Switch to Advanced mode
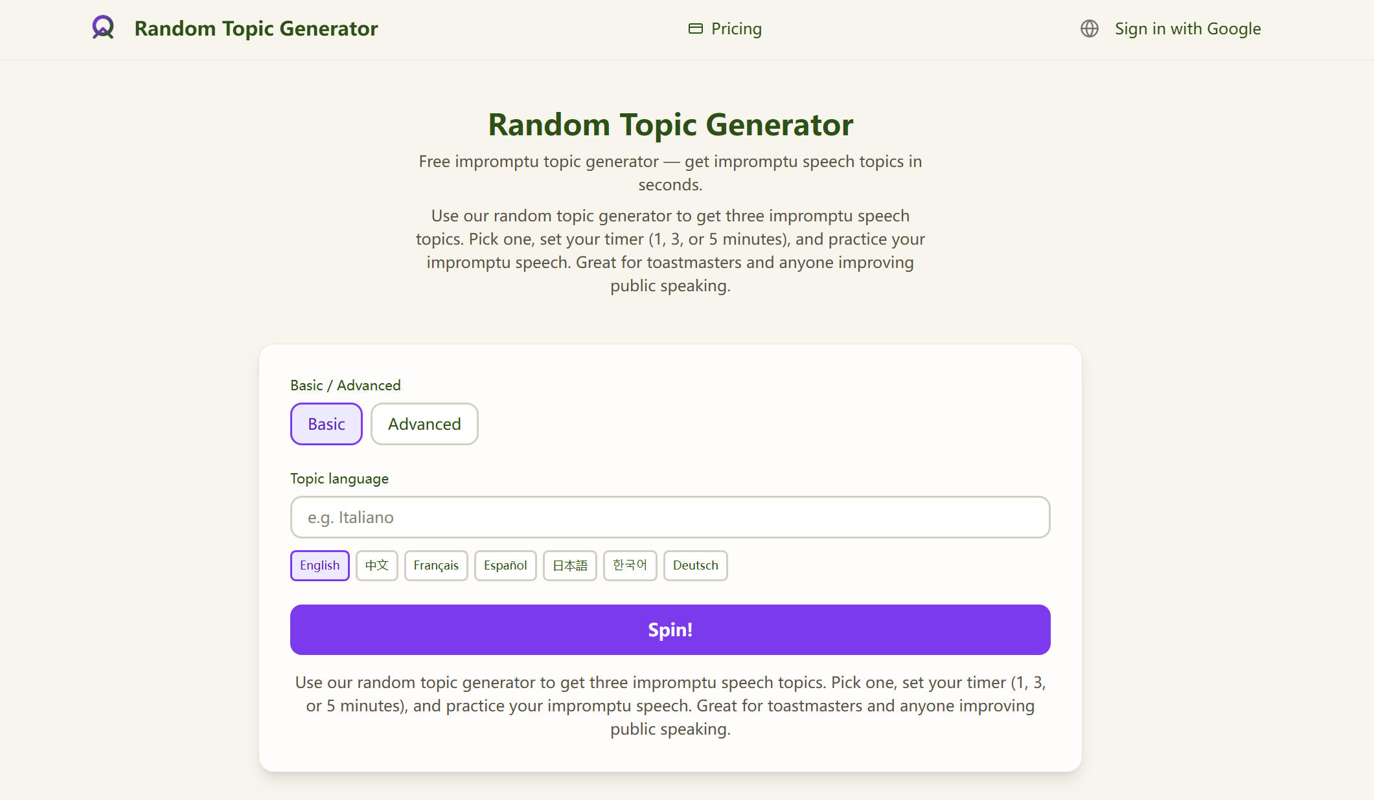The height and width of the screenshot is (800, 1374). coord(424,424)
